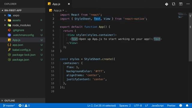Viewport: 192px width, 108px height.
Task: Click the .expo folder icon
Action: pyautogui.click(x=9, y=15)
